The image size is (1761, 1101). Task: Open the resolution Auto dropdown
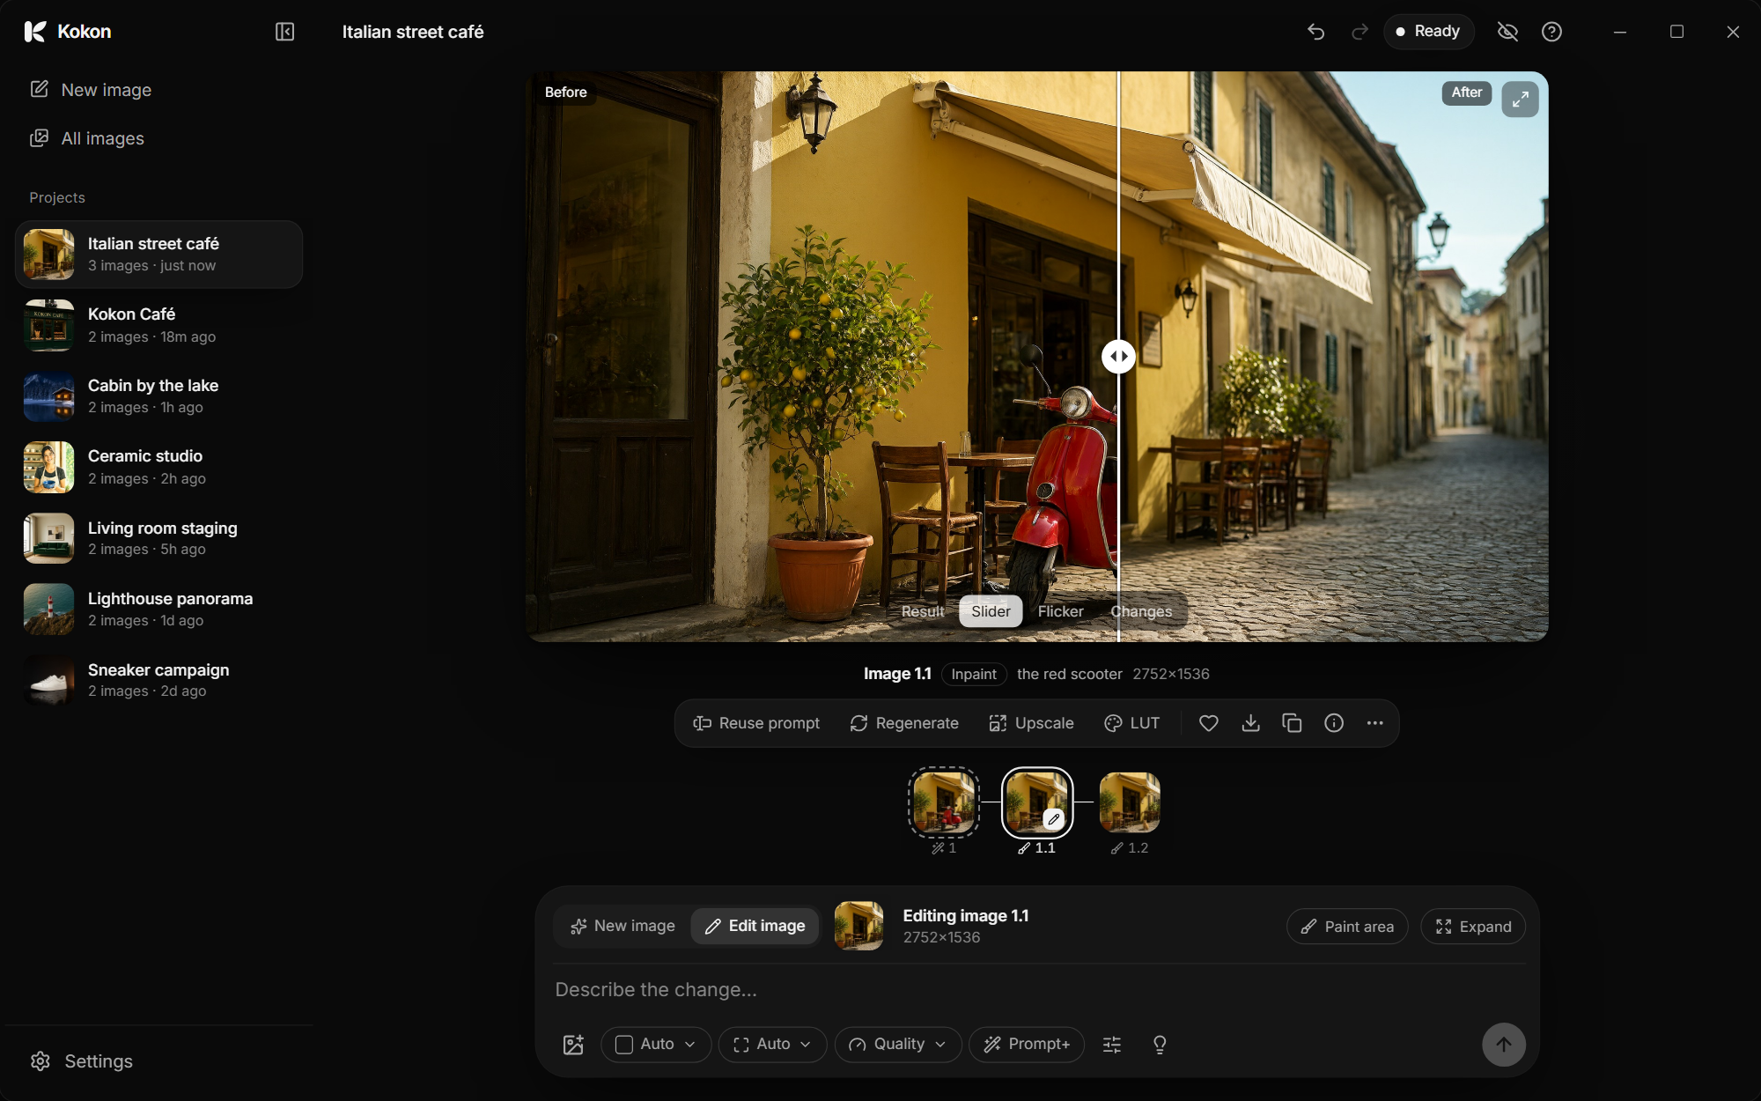(x=772, y=1045)
